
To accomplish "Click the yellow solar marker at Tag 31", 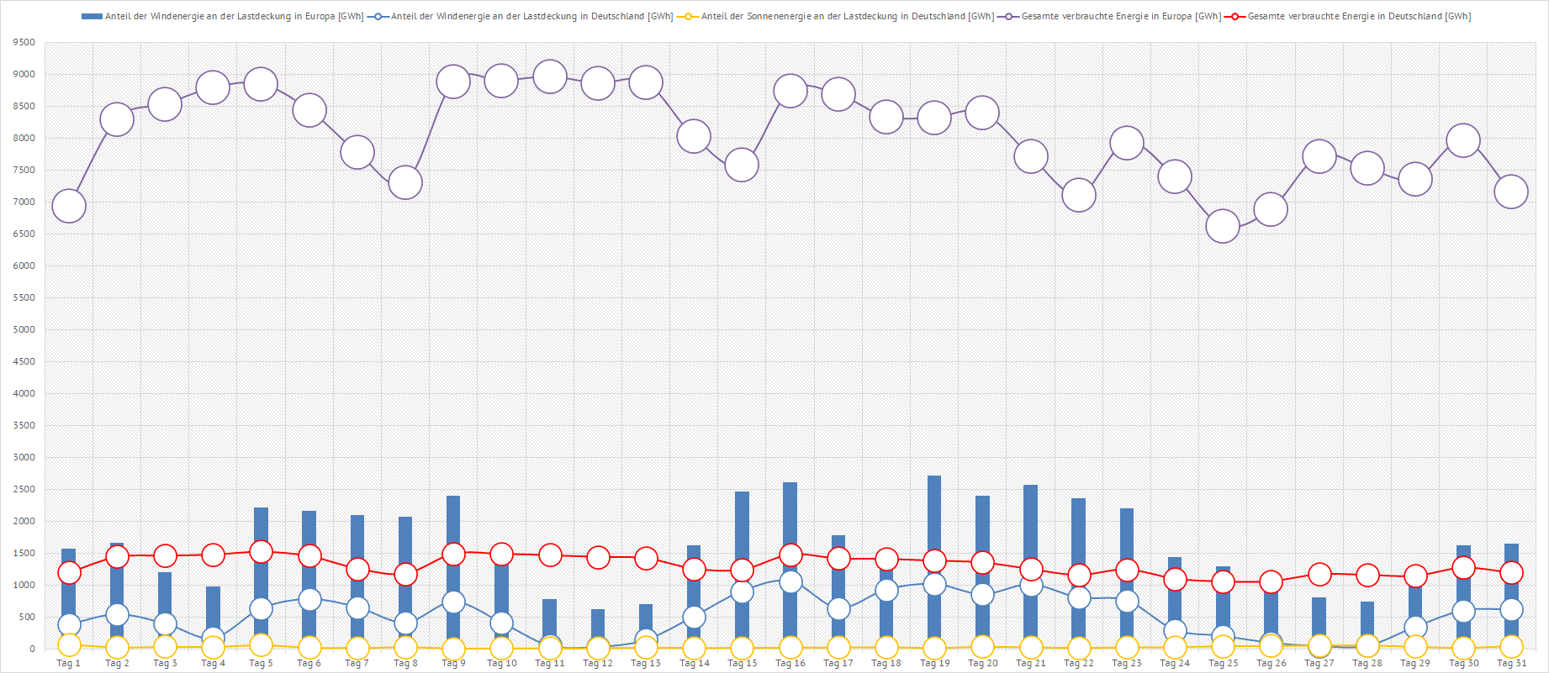I will pyautogui.click(x=1511, y=646).
